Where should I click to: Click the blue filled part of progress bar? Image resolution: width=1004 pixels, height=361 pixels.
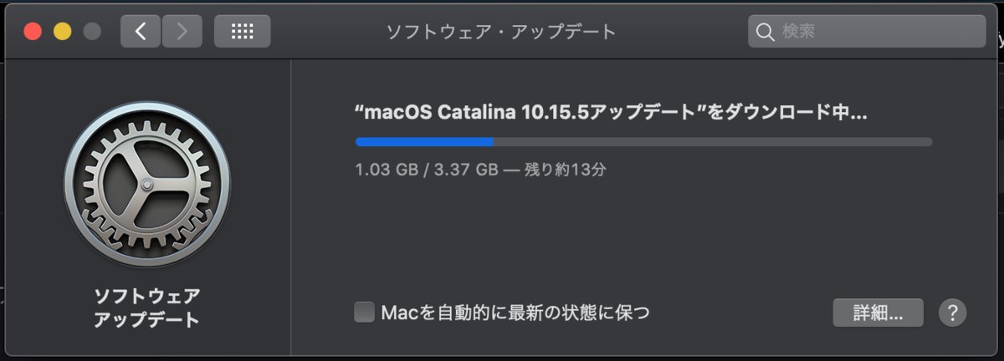[x=424, y=142]
